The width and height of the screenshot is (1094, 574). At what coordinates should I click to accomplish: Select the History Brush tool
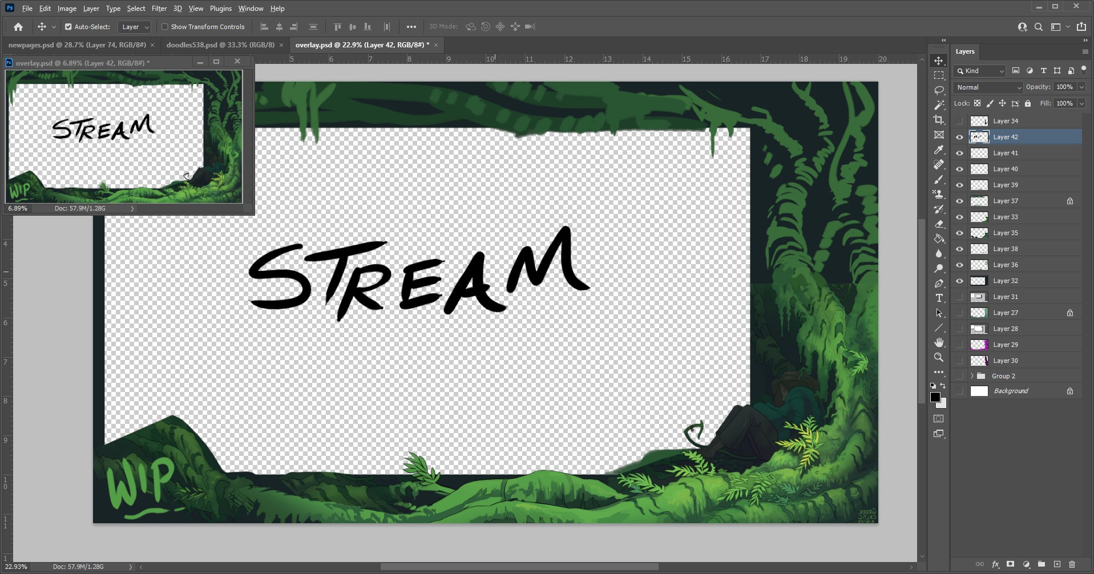point(939,209)
